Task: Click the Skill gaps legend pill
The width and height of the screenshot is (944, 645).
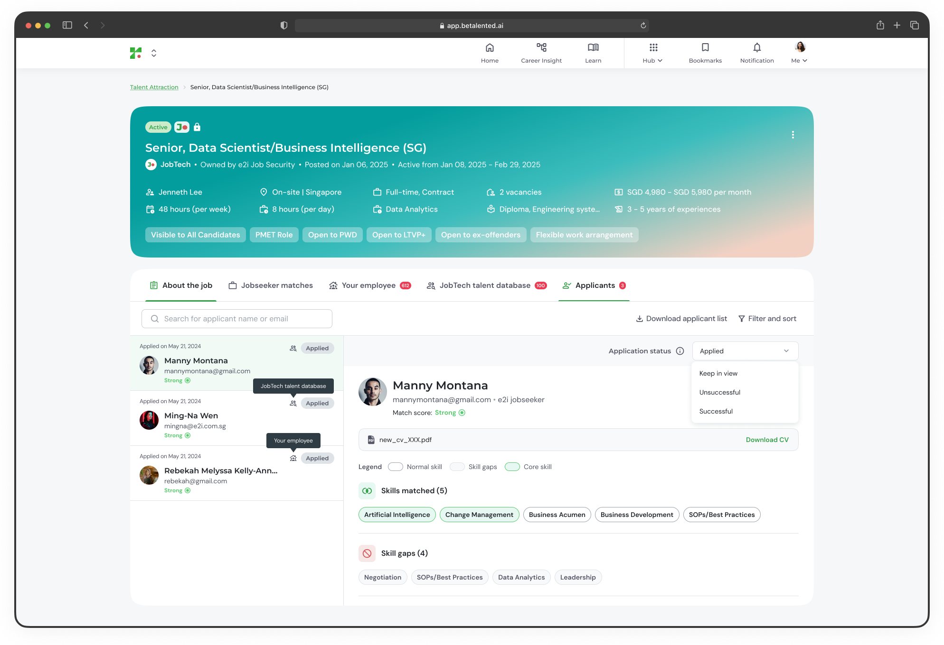Action: [457, 467]
